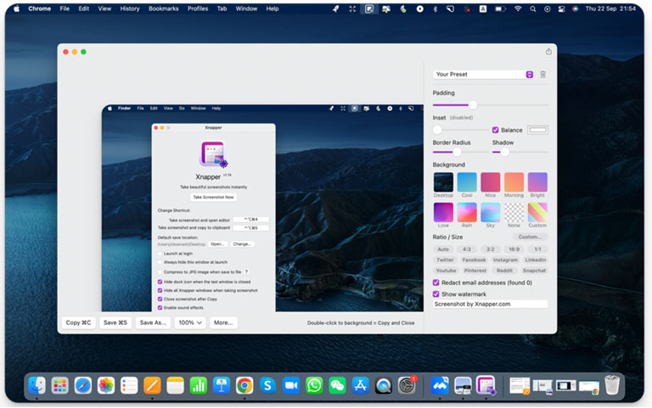Open Spotlight search in the menu bar
The image size is (652, 408).
point(532,8)
